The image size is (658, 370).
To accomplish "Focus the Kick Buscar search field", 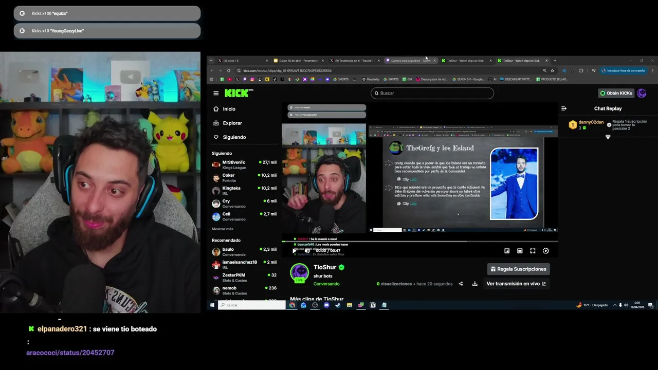I will [432, 93].
